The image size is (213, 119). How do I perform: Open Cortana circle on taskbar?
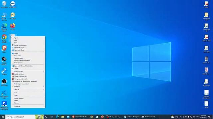(46, 117)
